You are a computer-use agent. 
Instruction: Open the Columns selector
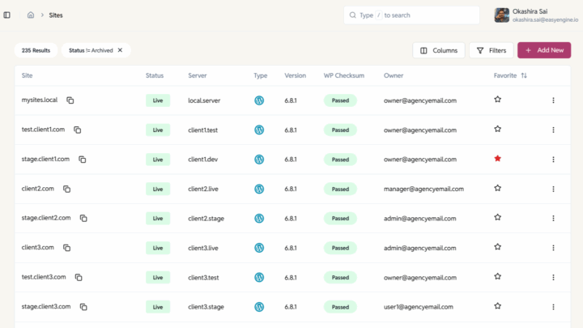coord(438,50)
